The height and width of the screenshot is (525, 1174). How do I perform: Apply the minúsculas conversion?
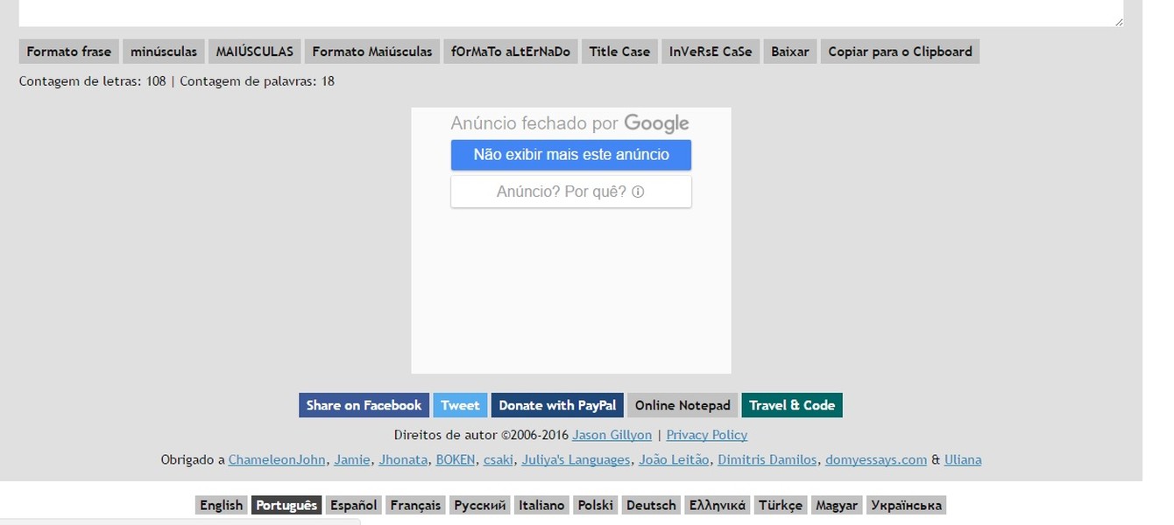click(x=163, y=51)
